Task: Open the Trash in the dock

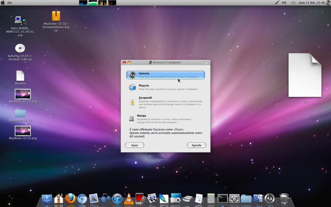Action: point(284,198)
